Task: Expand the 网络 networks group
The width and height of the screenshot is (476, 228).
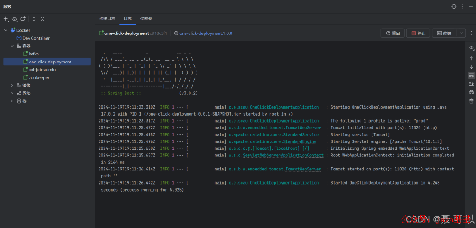Action: tap(12, 93)
